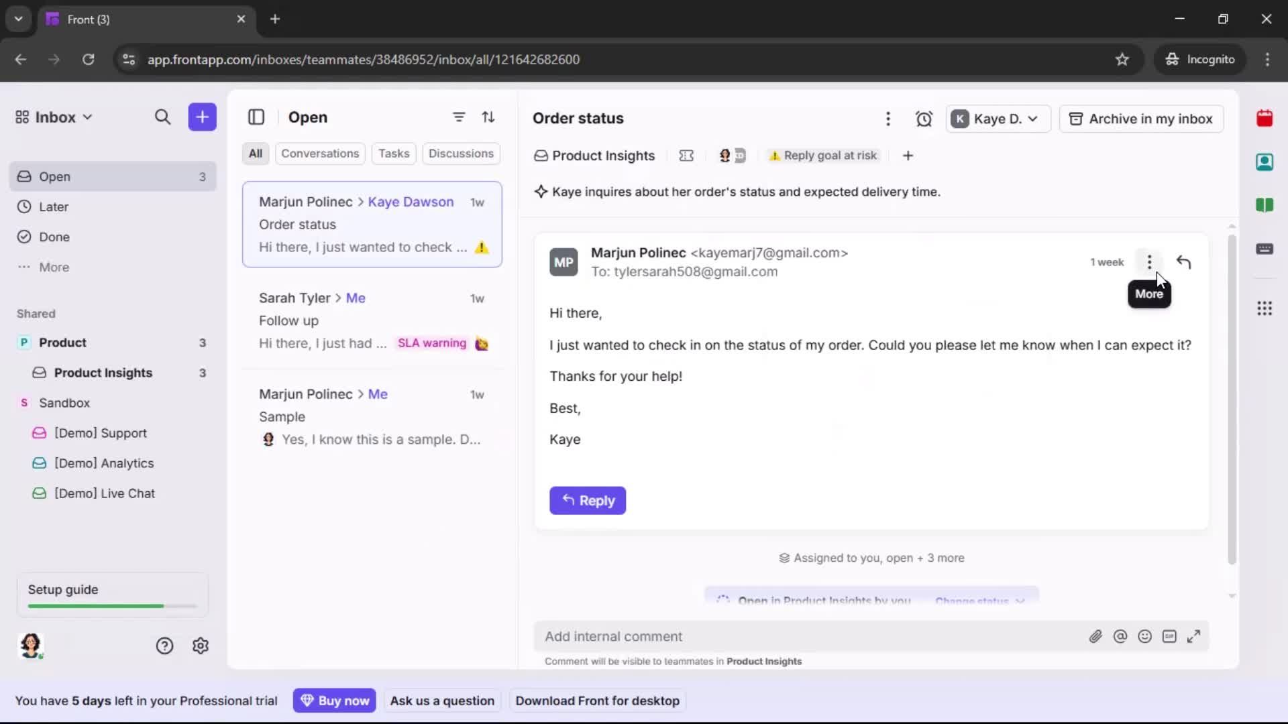Switch to the Conversations tab

[320, 154]
